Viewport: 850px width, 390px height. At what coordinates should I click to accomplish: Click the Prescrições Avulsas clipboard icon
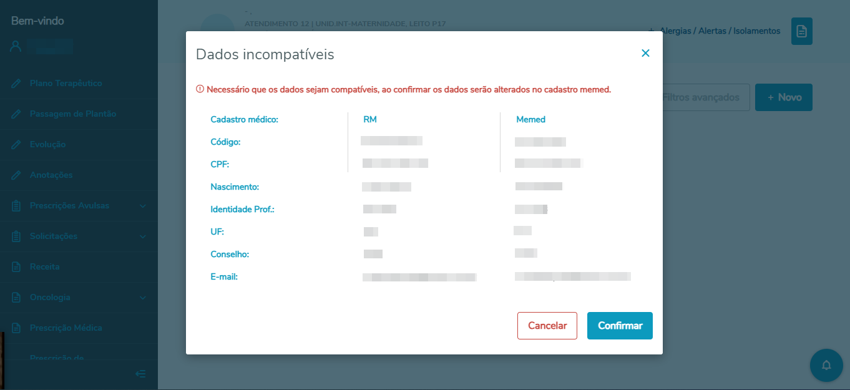(17, 206)
